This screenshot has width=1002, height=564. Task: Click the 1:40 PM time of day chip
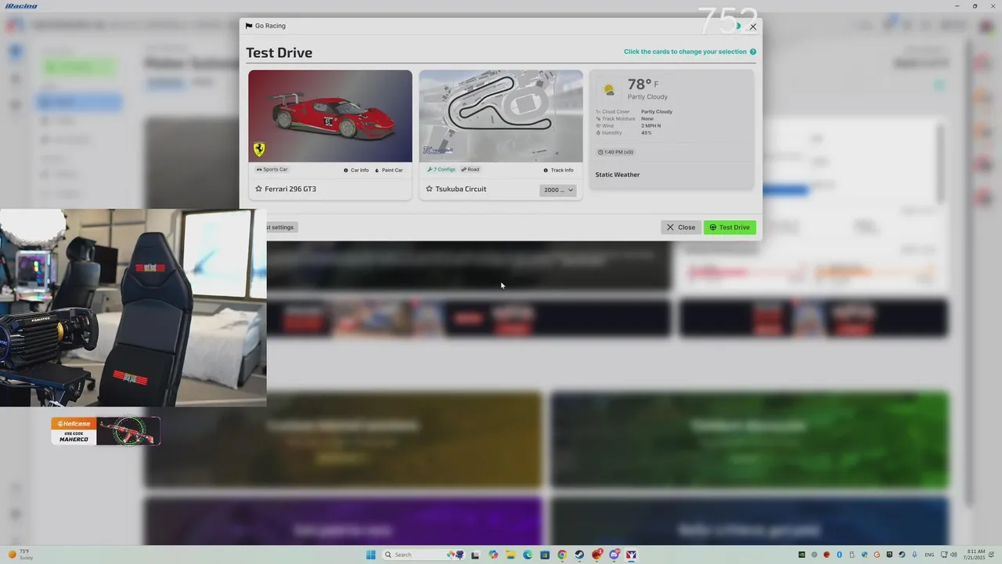pos(615,152)
